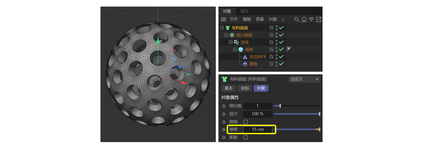Open the 编辑 menu

247,19
